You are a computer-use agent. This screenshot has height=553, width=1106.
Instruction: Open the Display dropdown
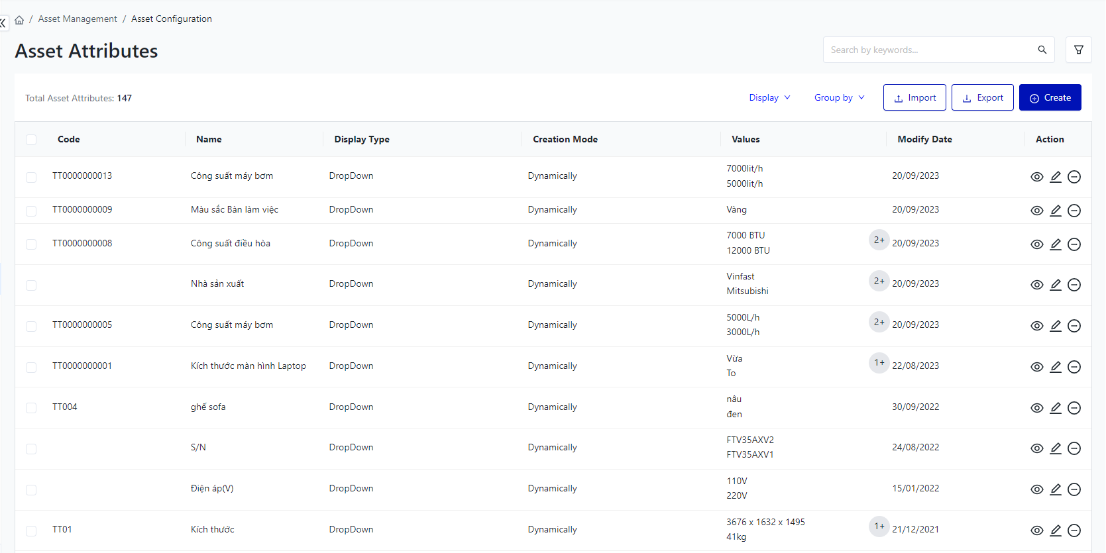tap(769, 97)
